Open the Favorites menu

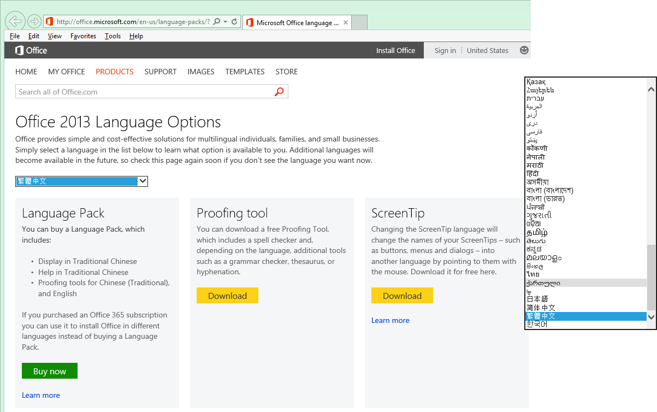tap(83, 36)
